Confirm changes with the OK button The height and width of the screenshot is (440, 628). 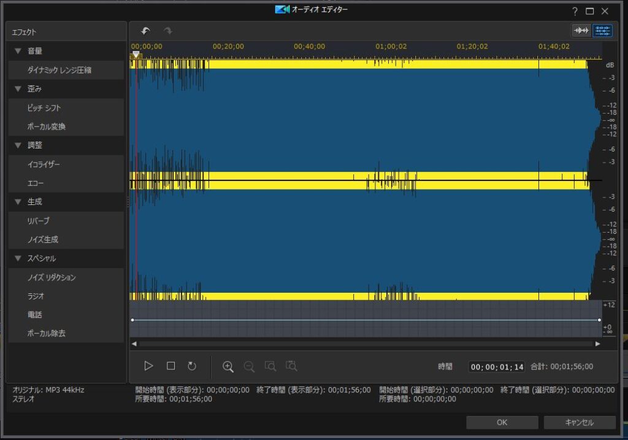(502, 422)
